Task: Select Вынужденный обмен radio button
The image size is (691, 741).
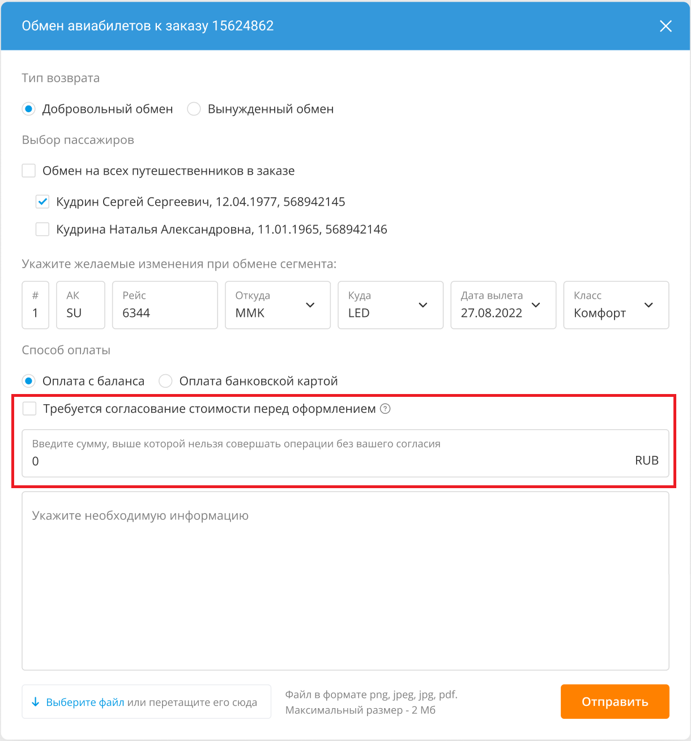Action: pos(194,109)
